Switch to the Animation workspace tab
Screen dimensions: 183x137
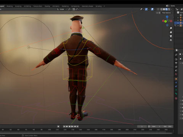(56, 6)
